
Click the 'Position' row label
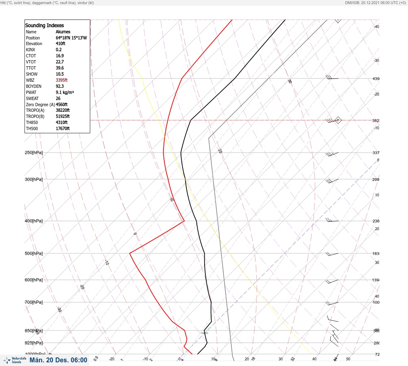tap(33, 38)
